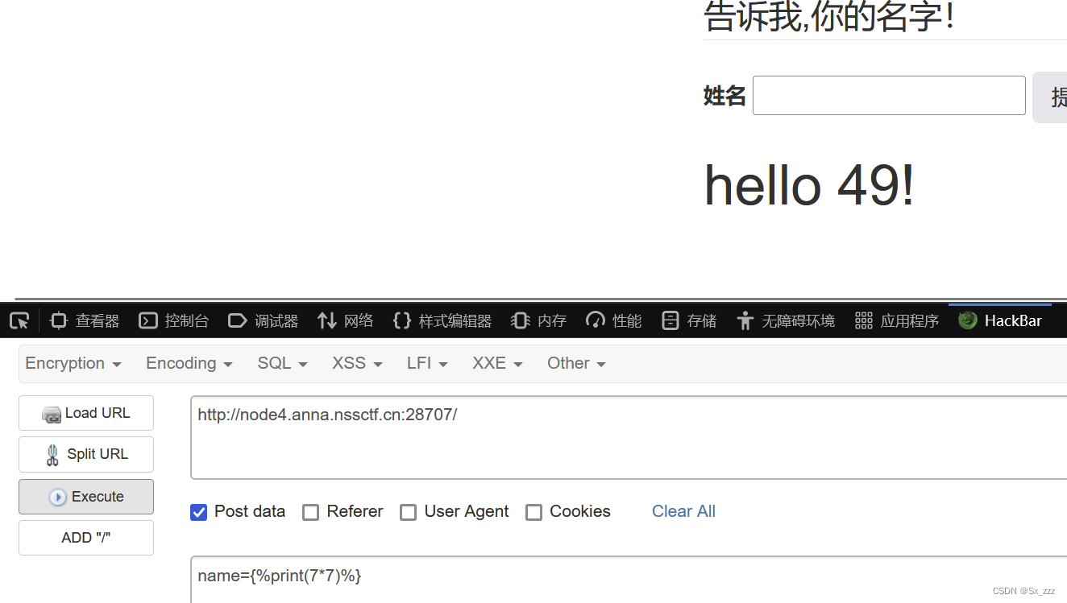The image size is (1067, 603).
Task: Click the Clear All link
Action: (x=683, y=511)
